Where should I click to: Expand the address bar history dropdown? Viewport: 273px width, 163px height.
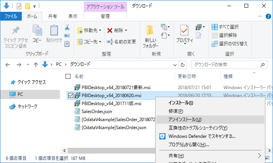point(175,65)
